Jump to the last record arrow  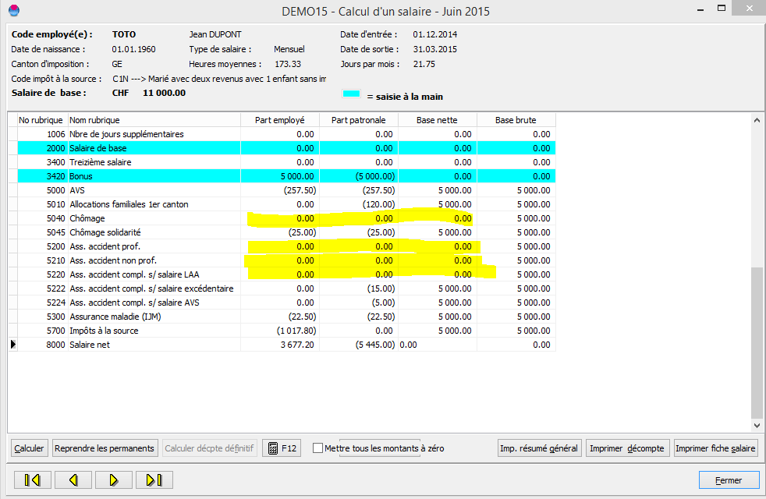pos(154,480)
